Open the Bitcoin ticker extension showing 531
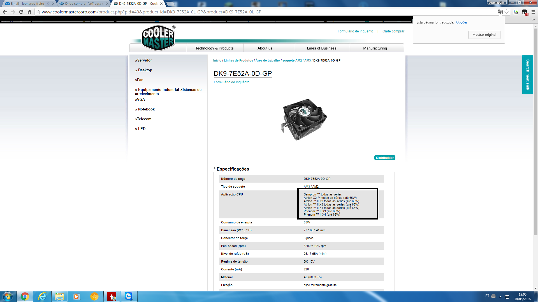538x302 pixels. 516,12
